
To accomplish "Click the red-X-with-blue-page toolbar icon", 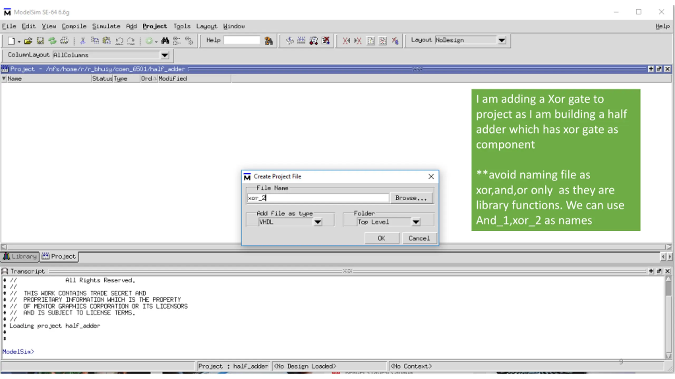I will pyautogui.click(x=395, y=41).
